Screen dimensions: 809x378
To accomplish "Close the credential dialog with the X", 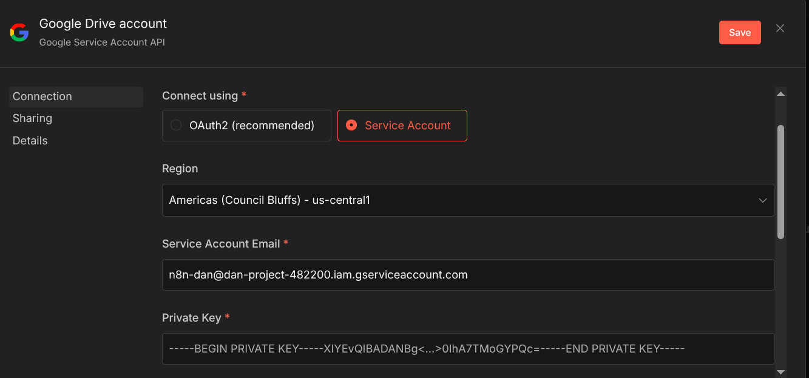I will pos(780,29).
